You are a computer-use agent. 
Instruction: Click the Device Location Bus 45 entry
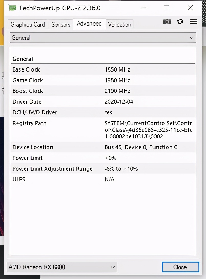click(x=102, y=147)
